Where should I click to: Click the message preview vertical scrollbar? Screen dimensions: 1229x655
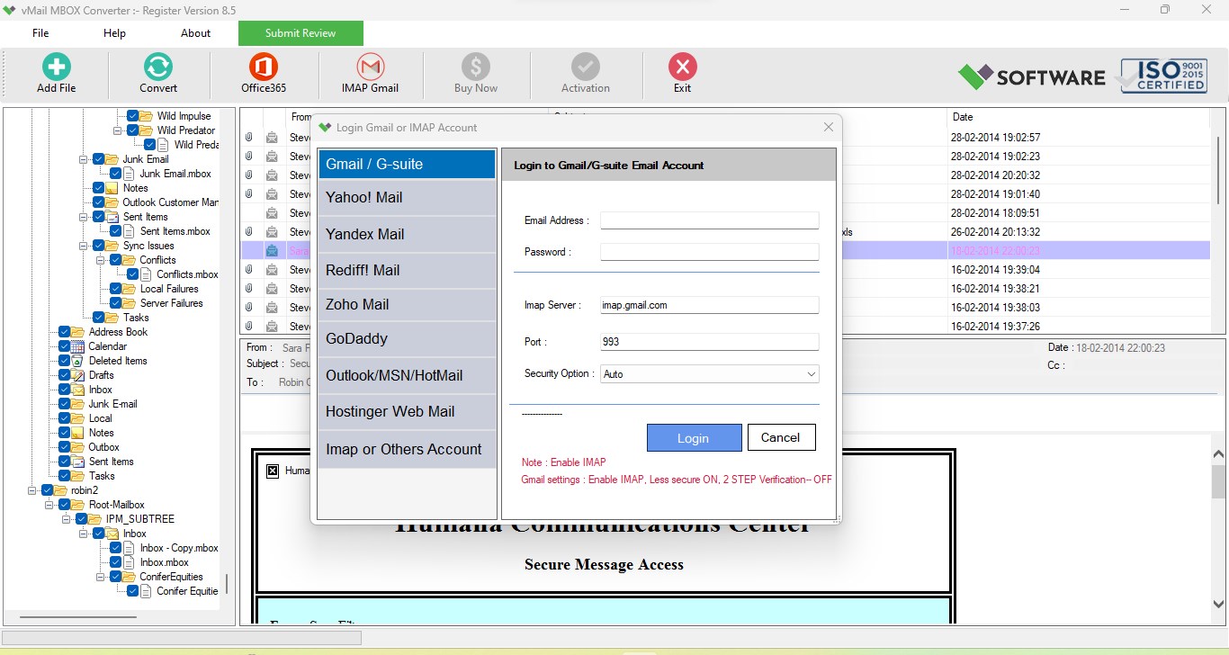1219,483
